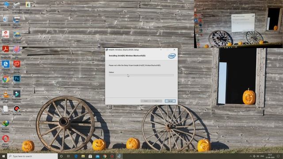Minimize the Intel Bluetooth Setup window
This screenshot has height=159, width=283.
(x=161, y=50)
